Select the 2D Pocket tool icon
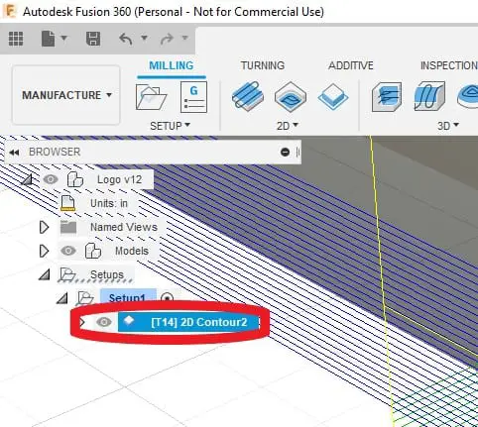The width and height of the screenshot is (478, 427). [291, 96]
